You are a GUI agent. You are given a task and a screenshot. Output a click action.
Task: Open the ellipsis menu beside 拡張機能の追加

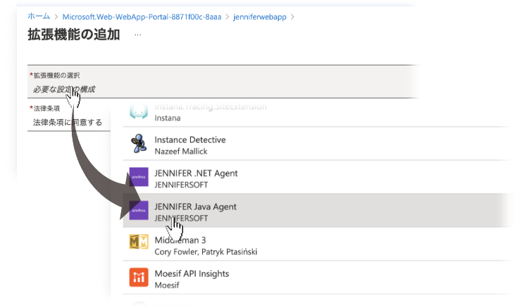tap(137, 35)
